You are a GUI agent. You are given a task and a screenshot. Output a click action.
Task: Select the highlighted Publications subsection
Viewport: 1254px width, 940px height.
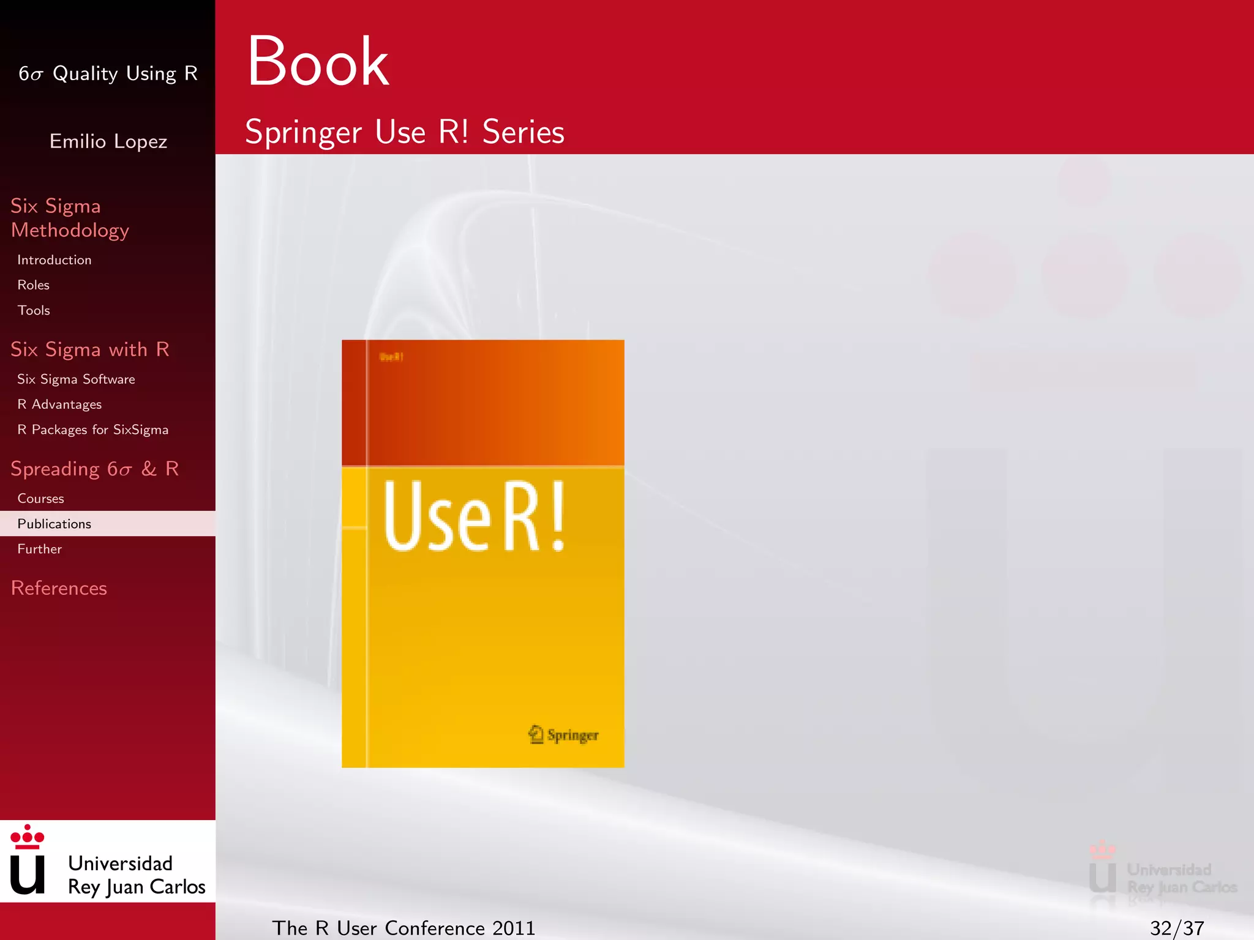tap(108, 524)
